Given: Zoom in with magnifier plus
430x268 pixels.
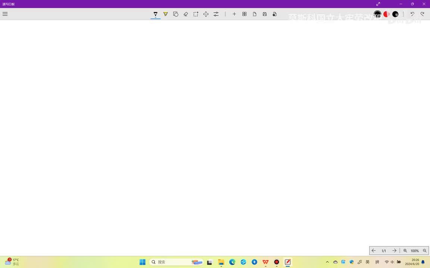Looking at the screenshot, I should tap(405, 251).
